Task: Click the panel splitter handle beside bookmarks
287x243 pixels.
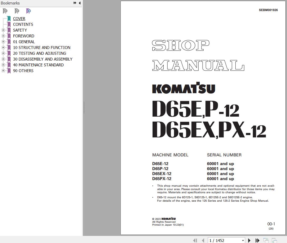Action: coord(84,107)
